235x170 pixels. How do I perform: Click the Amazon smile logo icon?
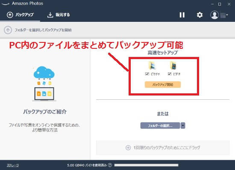[6, 4]
